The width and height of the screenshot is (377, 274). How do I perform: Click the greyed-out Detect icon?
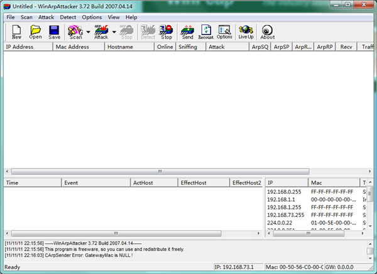(148, 32)
